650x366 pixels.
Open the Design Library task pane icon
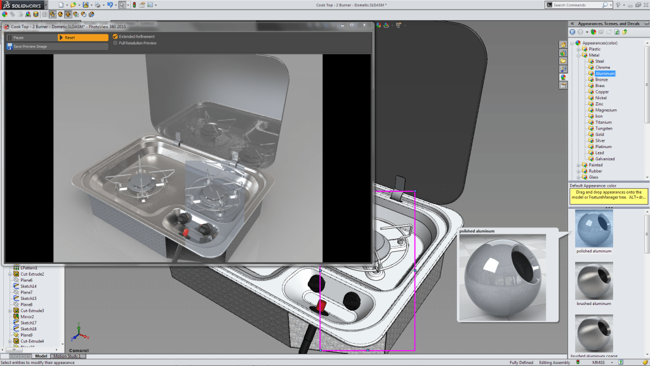pos(563,53)
